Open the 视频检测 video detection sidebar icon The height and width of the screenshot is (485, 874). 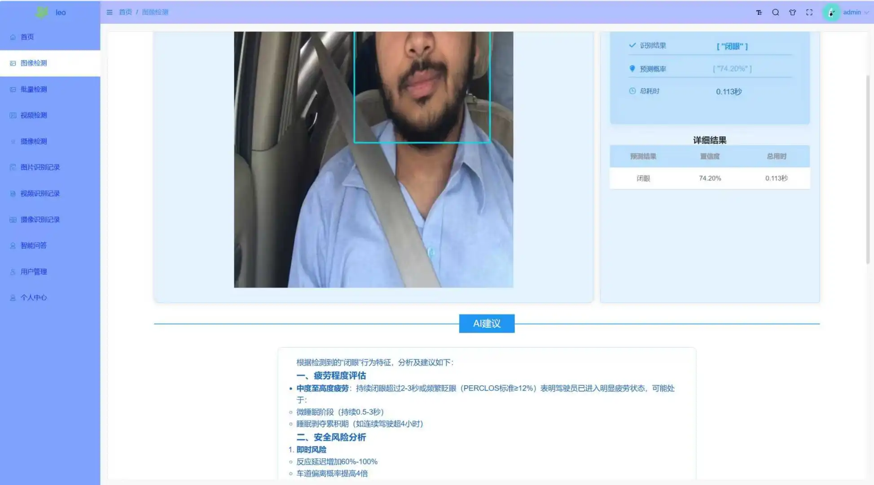tap(13, 115)
